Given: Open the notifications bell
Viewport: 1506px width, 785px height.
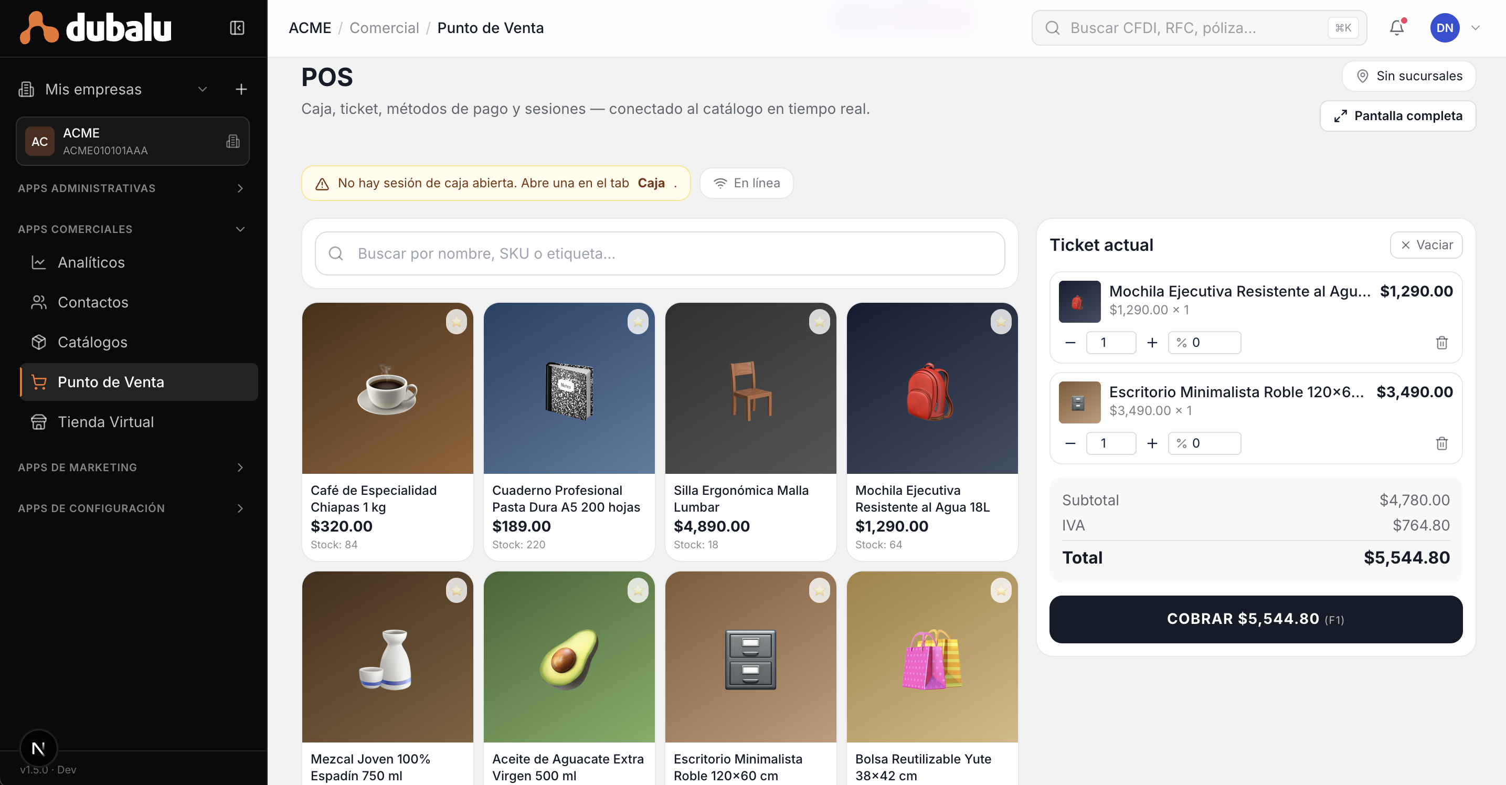Looking at the screenshot, I should coord(1397,27).
